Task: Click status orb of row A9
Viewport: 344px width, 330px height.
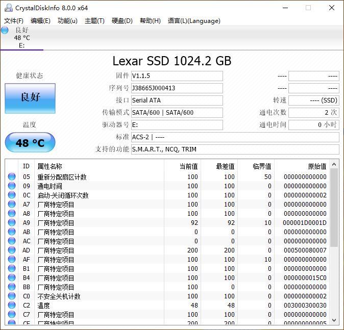Action: (12, 222)
